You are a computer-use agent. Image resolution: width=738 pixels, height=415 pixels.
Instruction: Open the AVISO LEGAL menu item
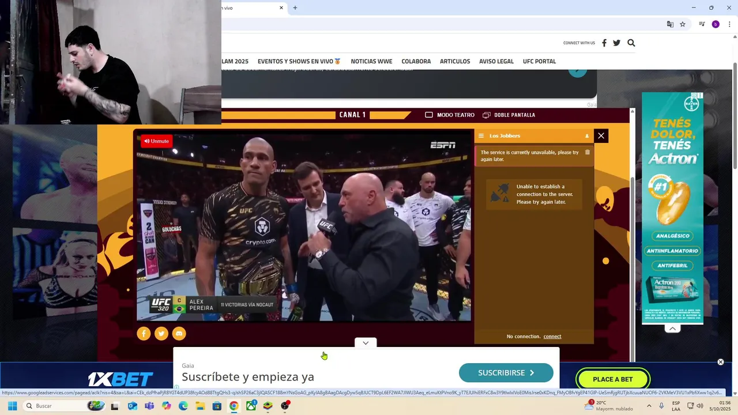point(496,61)
